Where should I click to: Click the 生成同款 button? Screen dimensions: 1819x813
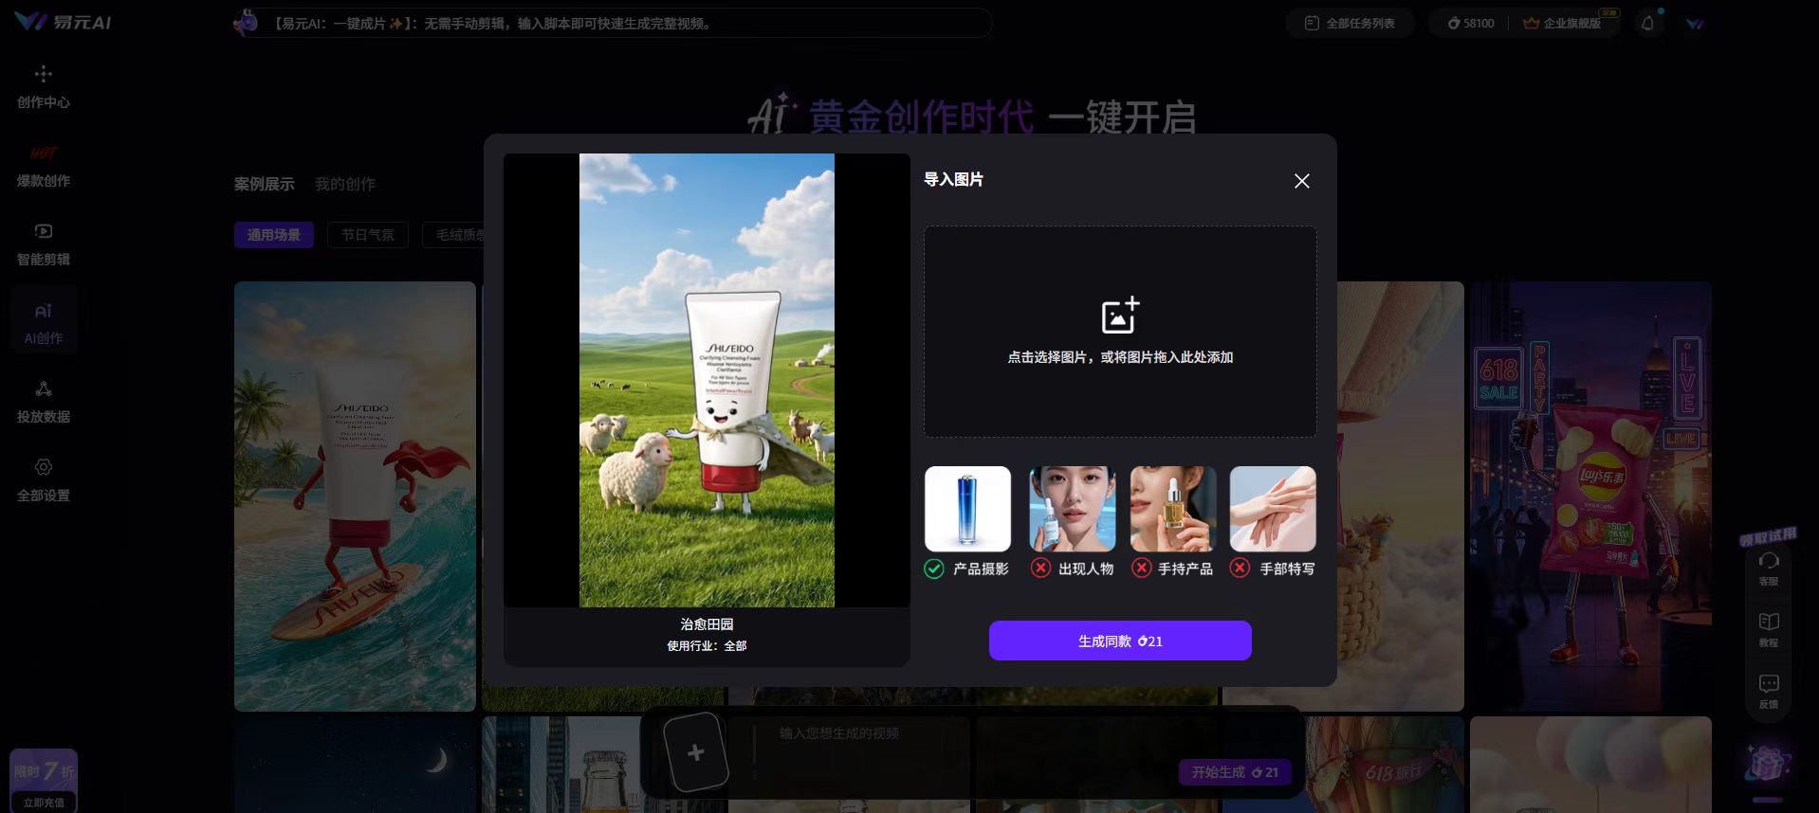[x=1120, y=641]
